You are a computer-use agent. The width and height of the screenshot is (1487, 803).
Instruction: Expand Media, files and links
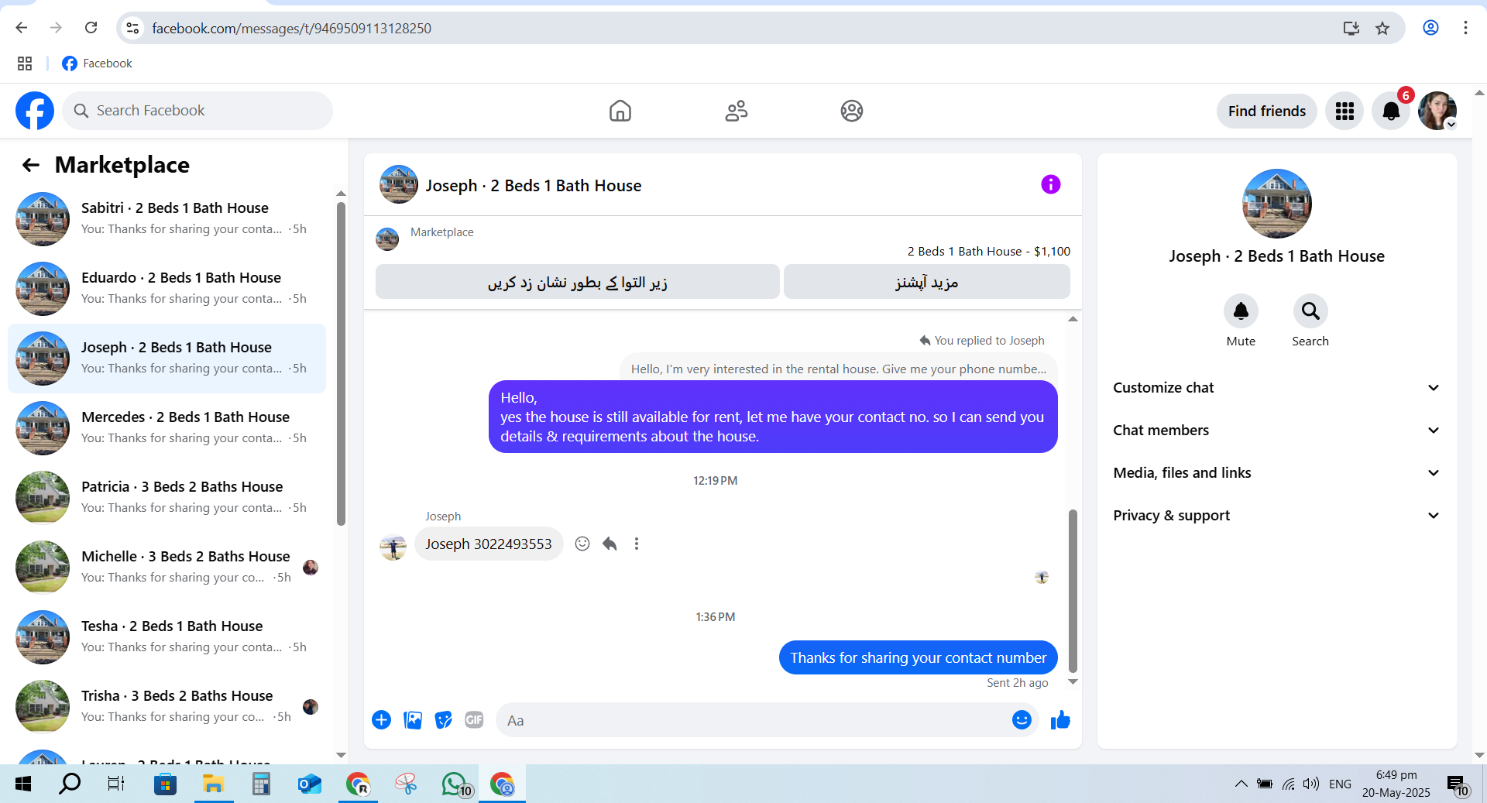(1276, 472)
